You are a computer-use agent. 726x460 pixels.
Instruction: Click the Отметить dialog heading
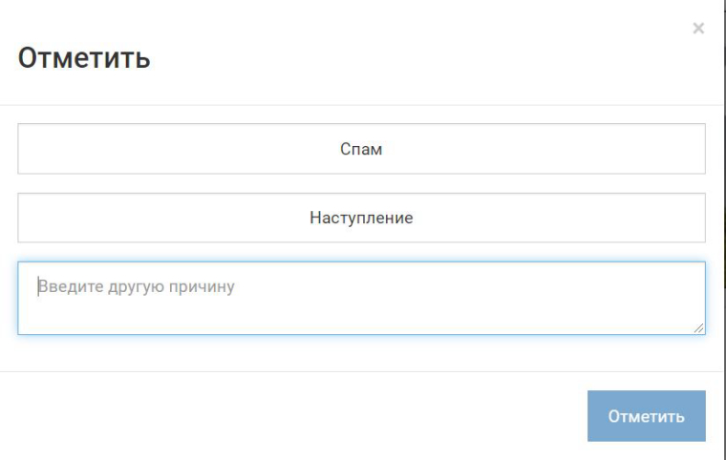[84, 58]
